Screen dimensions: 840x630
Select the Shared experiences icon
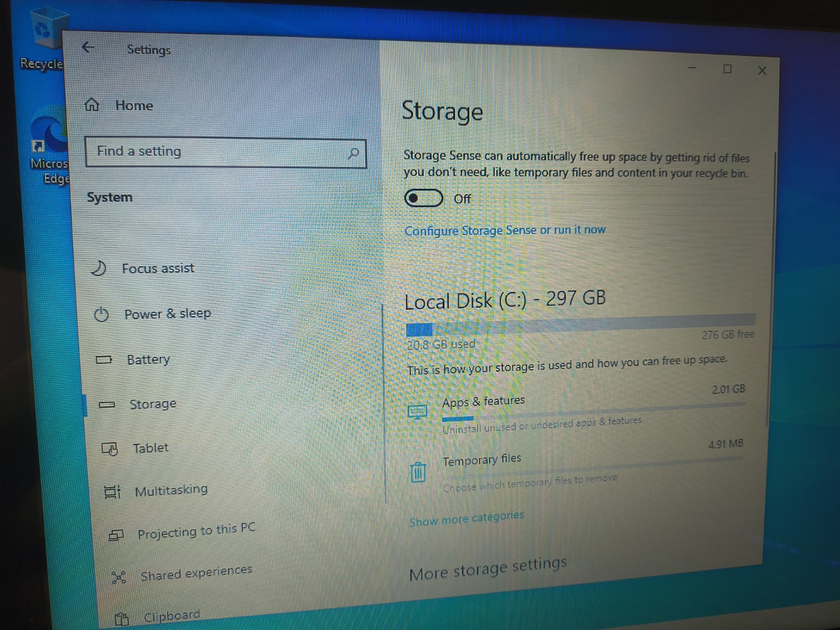[119, 577]
